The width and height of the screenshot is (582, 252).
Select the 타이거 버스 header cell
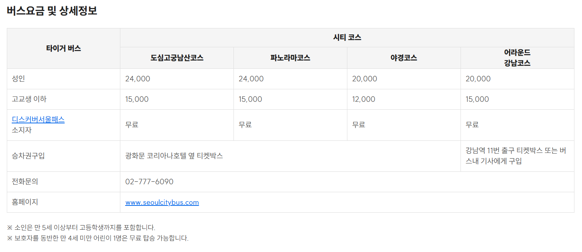64,48
